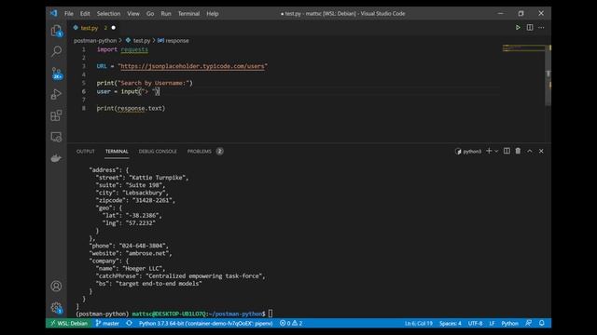Click the "website": "ambrose.net" terminal line
The height and width of the screenshot is (335, 597).
pos(131,253)
